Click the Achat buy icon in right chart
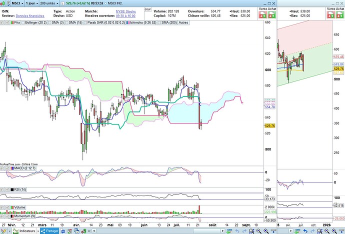 coord(340,14)
